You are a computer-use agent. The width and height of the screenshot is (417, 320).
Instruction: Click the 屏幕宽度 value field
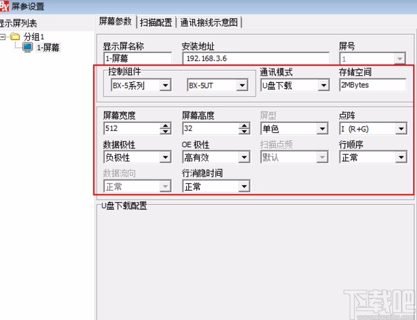[132, 128]
